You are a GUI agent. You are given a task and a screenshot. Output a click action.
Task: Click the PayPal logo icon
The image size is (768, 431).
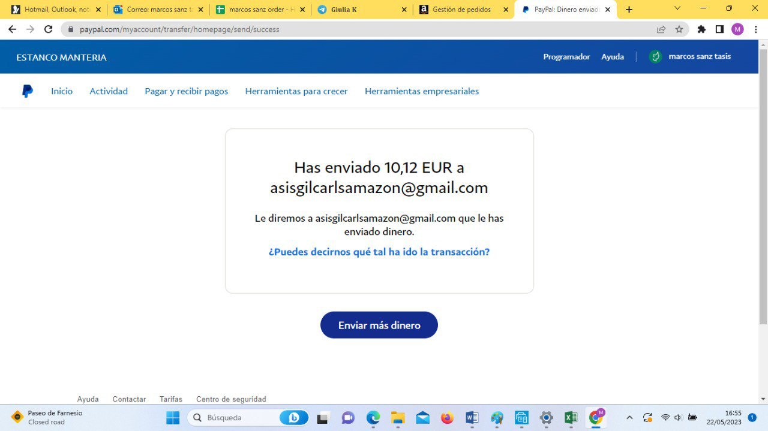click(x=28, y=91)
